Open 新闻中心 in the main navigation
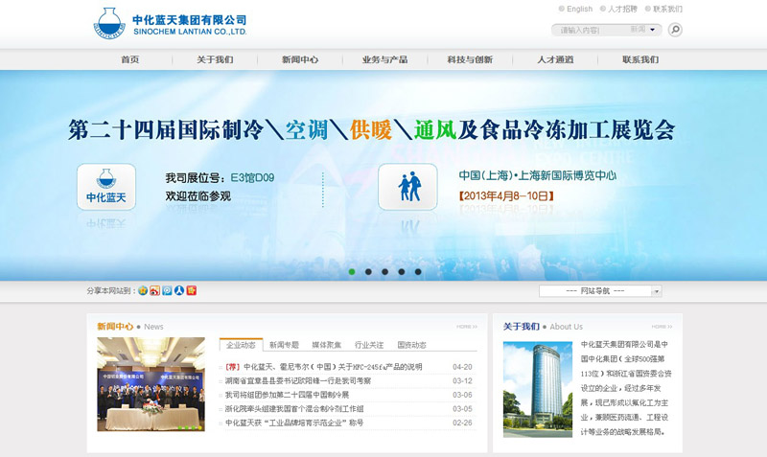This screenshot has height=457, width=767. click(x=300, y=59)
